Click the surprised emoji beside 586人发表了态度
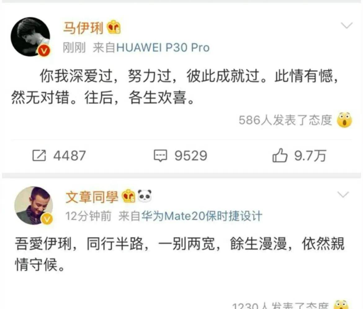 pos(344,120)
